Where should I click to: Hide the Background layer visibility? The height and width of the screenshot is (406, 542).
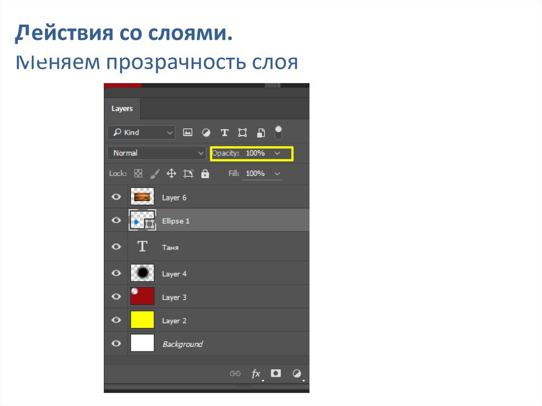116,344
